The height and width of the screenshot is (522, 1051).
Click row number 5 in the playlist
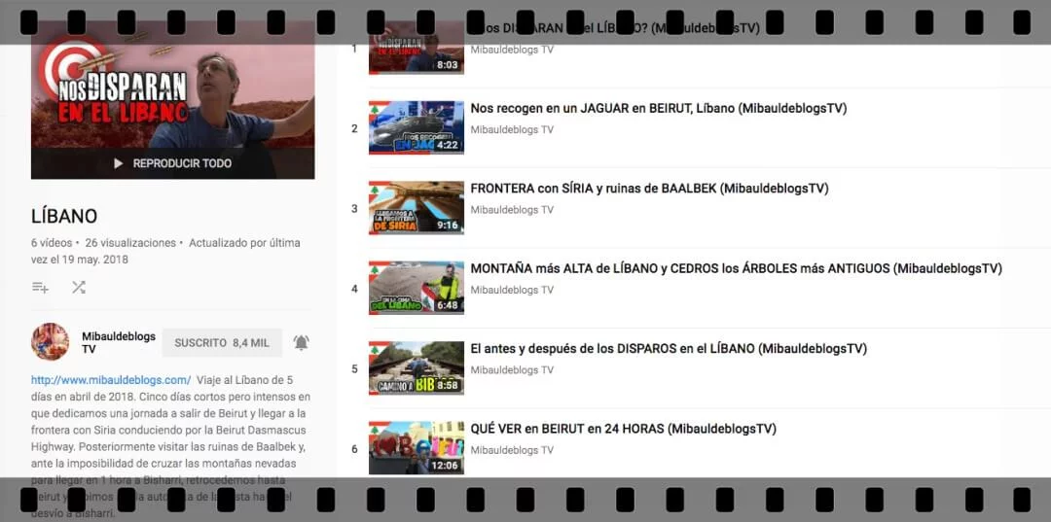354,368
